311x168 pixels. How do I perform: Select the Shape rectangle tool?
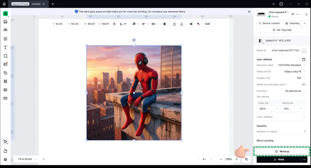(x=5, y=56)
